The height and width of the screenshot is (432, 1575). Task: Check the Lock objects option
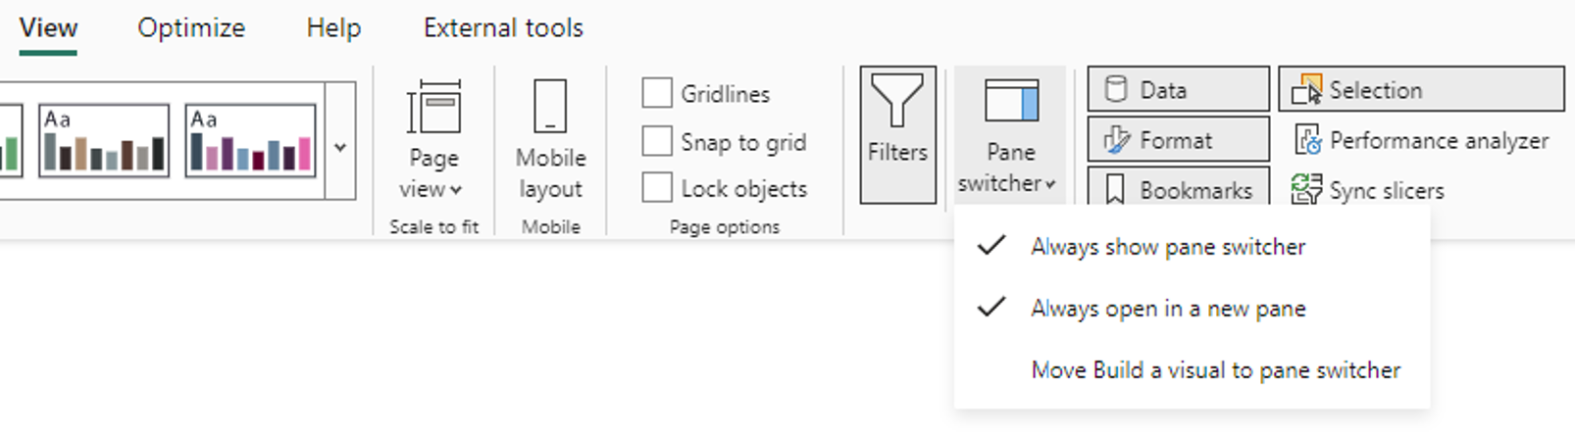657,187
